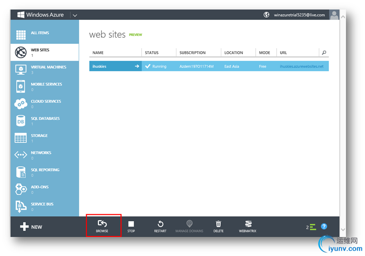The height and width of the screenshot is (256, 365).
Task: Click the BROWSE command icon
Action: coord(102,223)
